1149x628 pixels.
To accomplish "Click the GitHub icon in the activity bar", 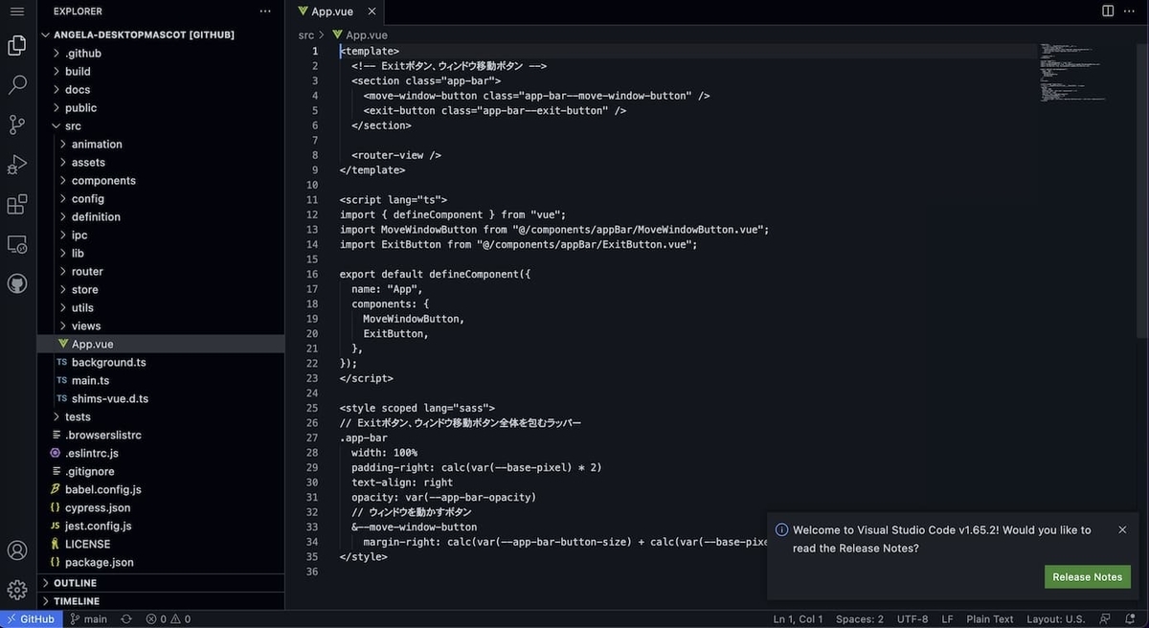I will [17, 283].
